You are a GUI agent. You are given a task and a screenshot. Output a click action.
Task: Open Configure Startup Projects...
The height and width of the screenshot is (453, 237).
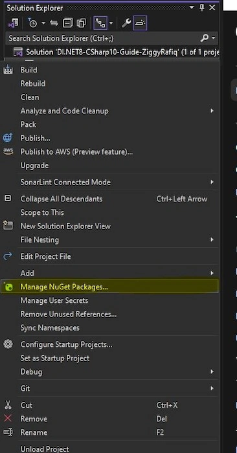coord(66,345)
